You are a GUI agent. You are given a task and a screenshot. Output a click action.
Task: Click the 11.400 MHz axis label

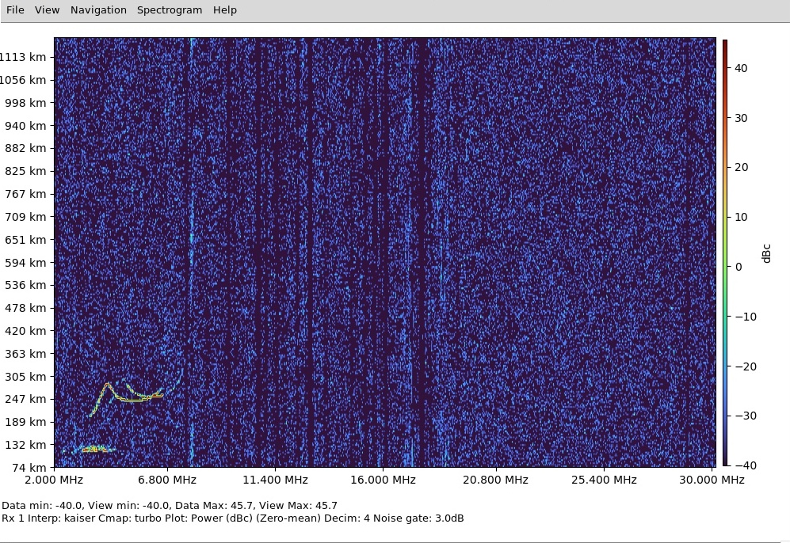pos(275,480)
